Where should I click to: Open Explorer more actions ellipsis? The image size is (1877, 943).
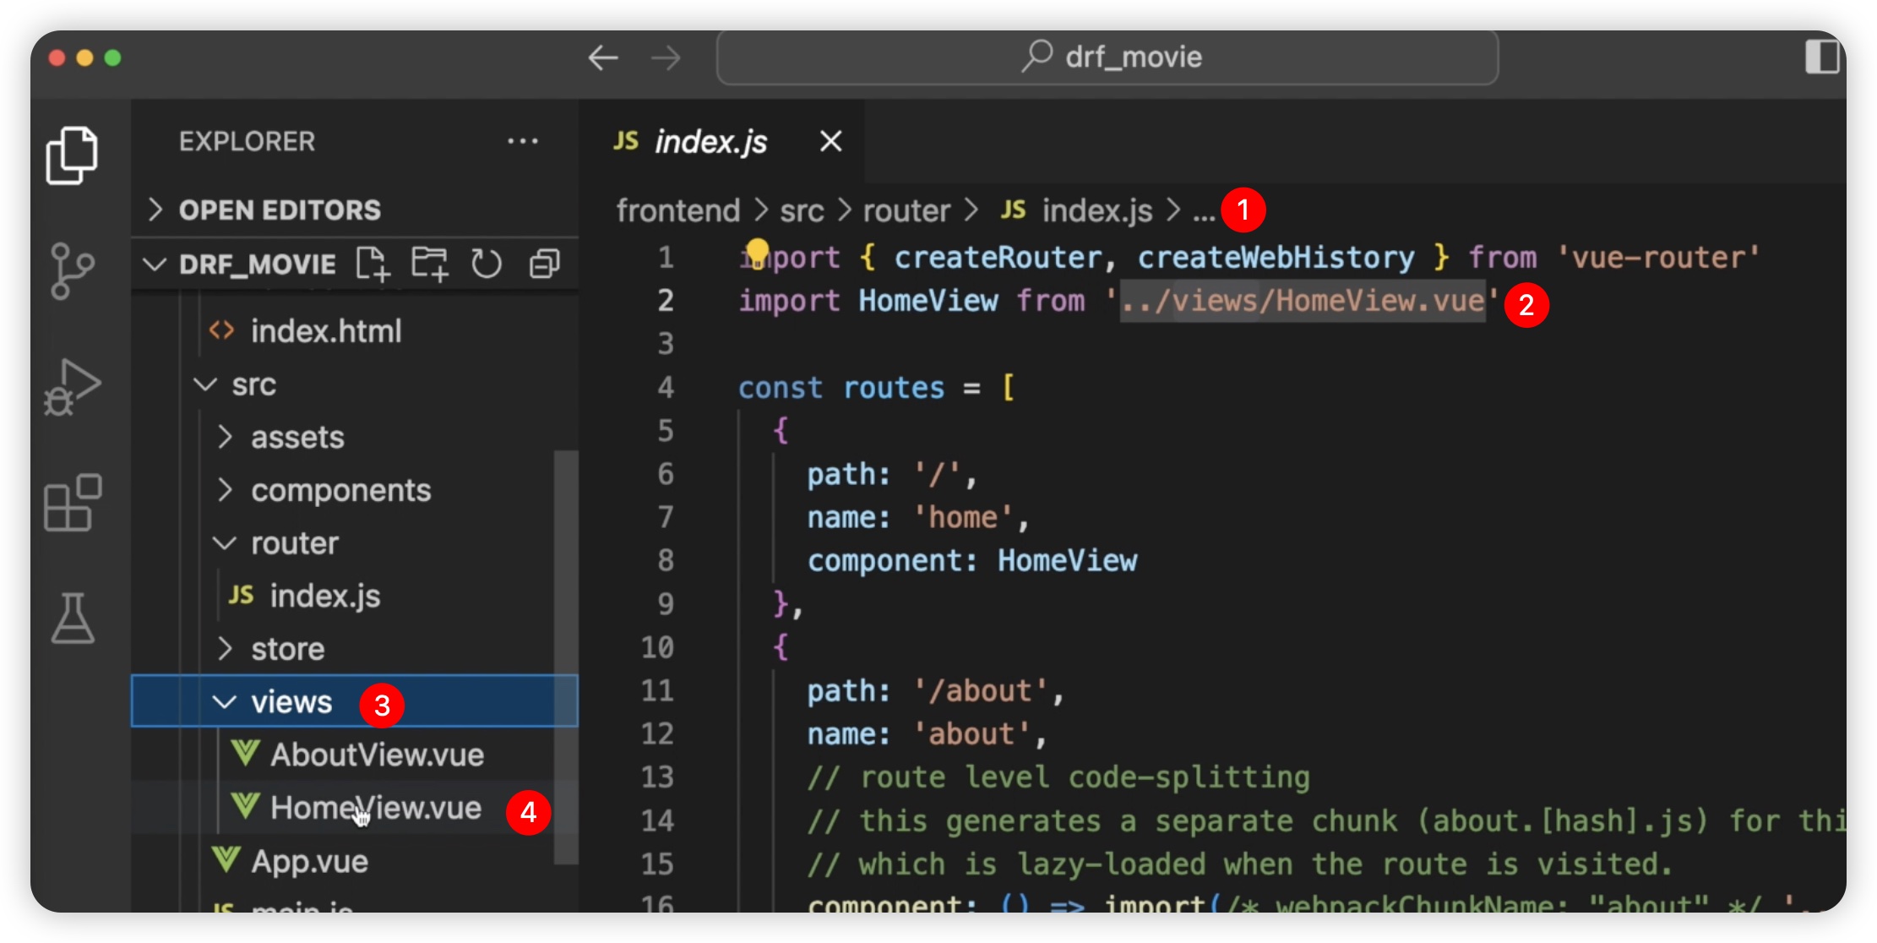coord(523,141)
